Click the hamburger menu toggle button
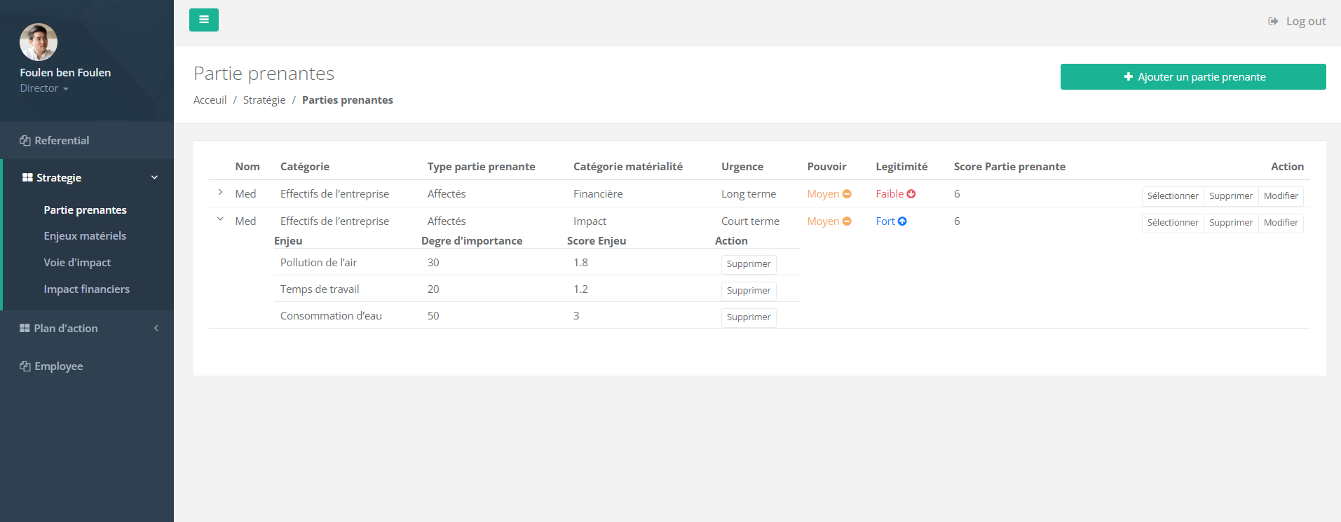 click(x=203, y=20)
